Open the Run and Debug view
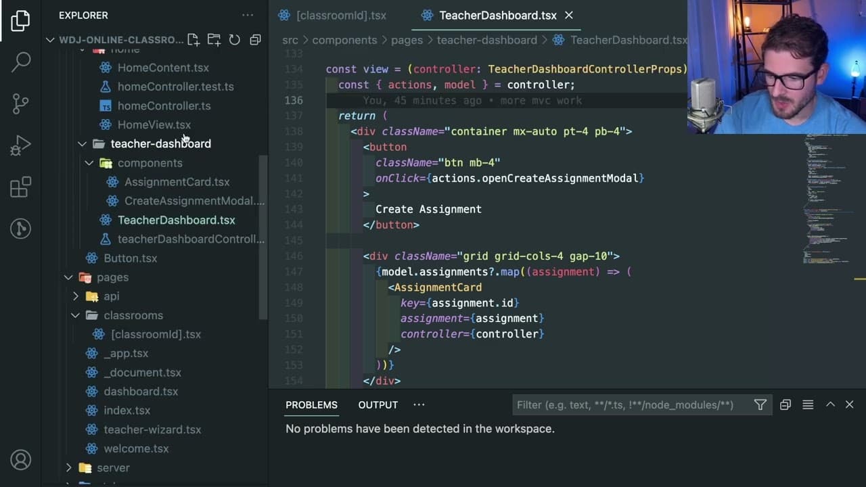The width and height of the screenshot is (866, 487). [20, 145]
